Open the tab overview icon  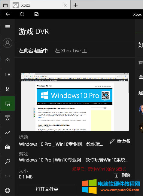(5, 5)
